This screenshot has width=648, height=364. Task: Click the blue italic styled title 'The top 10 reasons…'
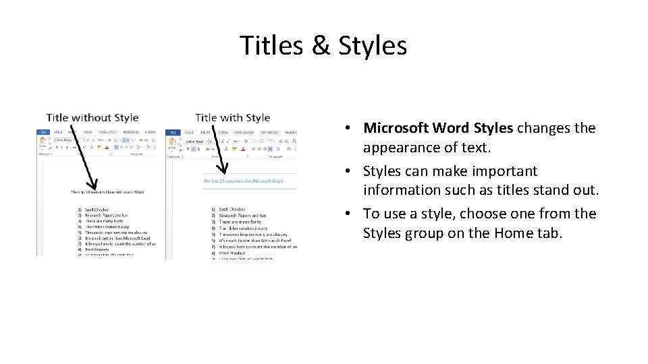point(243,181)
